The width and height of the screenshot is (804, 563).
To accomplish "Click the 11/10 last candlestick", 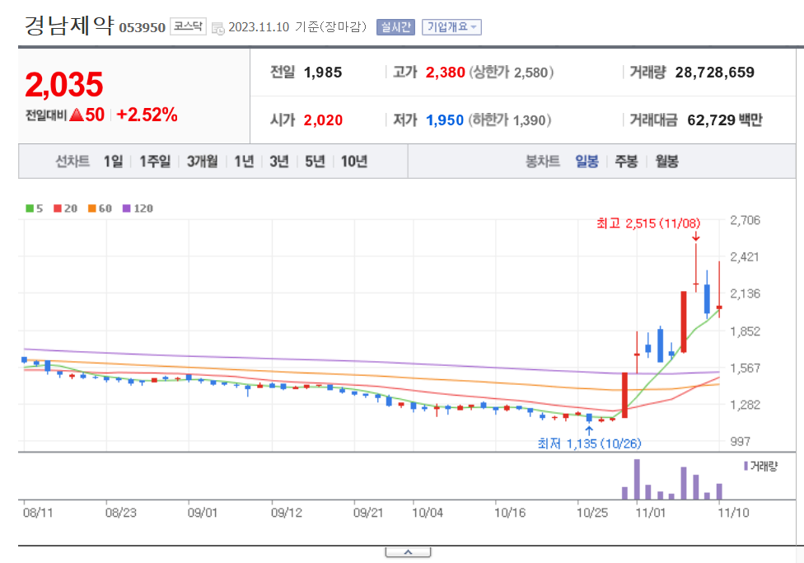I will coord(719,289).
